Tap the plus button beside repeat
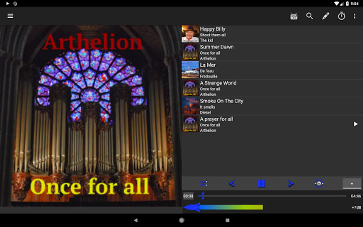 (x=352, y=184)
